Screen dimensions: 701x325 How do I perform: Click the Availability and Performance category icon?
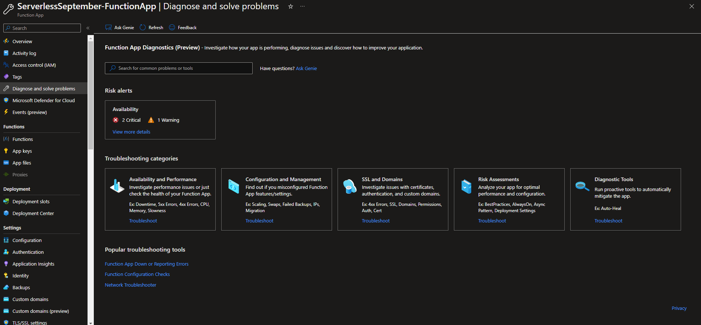click(117, 186)
